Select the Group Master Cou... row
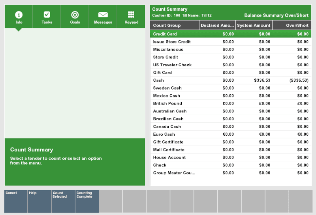Viewport: 316px width, 215px height. (231, 173)
